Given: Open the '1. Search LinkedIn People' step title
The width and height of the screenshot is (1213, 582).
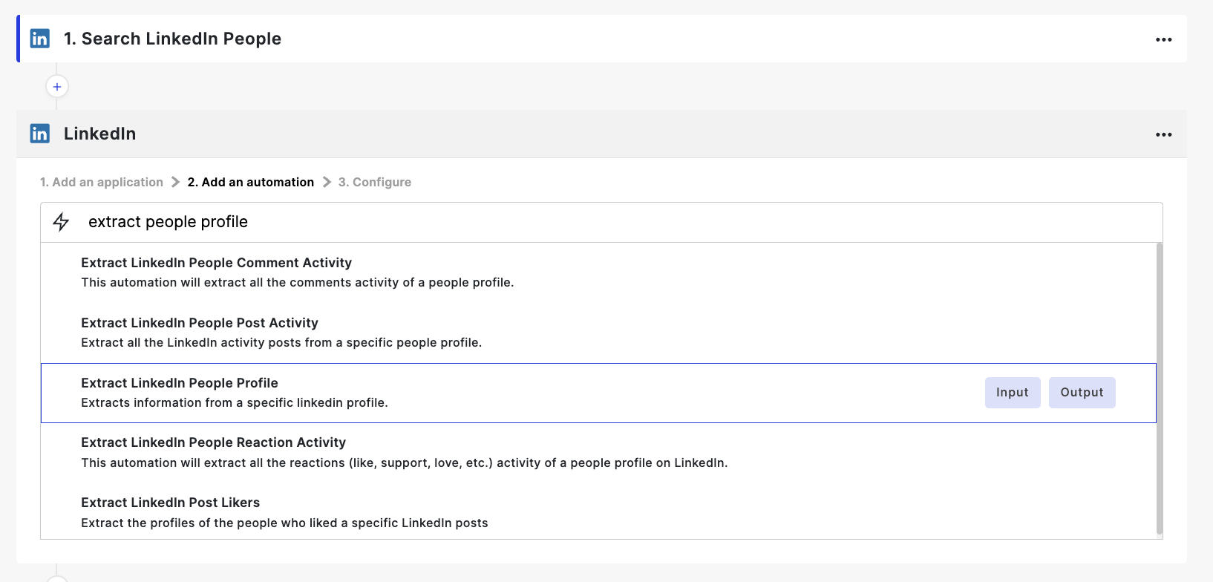Looking at the screenshot, I should point(172,39).
